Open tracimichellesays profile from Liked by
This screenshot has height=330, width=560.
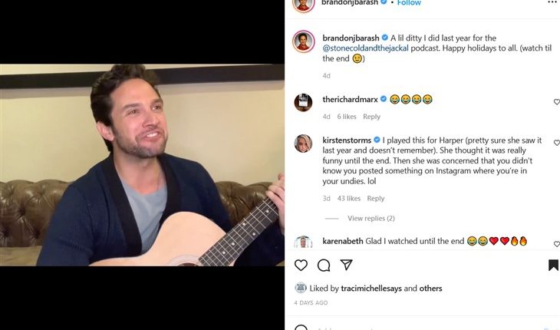pos(370,289)
